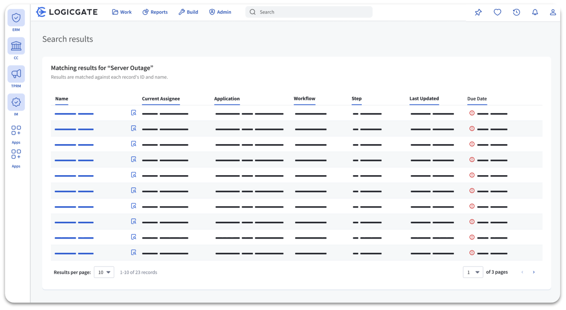
Task: Open the TPRM megaphone icon in sidebar
Action: (16, 74)
